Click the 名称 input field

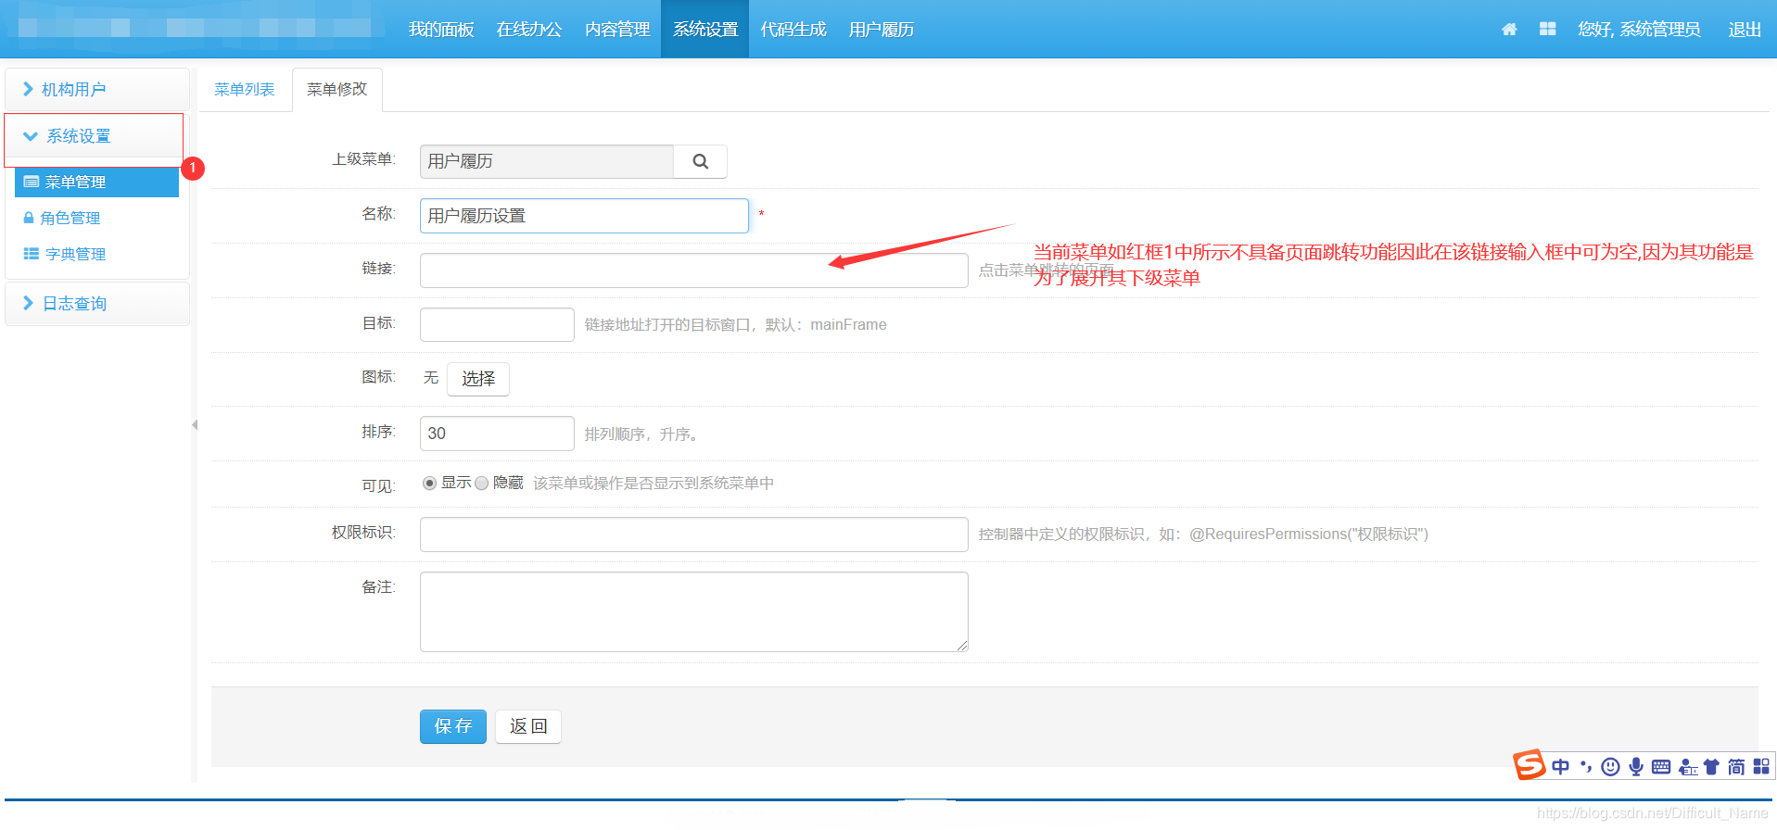(584, 216)
